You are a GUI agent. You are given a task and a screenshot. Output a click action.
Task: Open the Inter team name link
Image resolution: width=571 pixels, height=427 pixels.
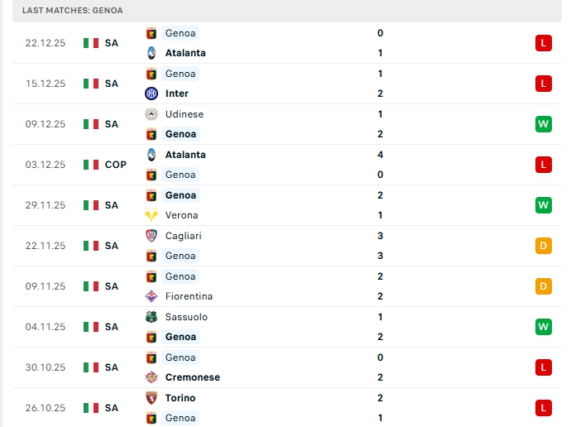177,94
